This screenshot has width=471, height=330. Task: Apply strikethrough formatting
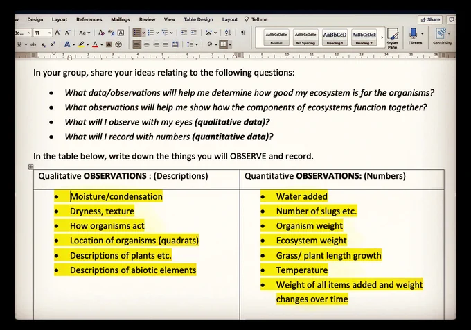(x=33, y=44)
